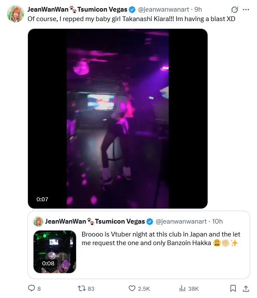Click the Grok explain icon

coord(235,9)
